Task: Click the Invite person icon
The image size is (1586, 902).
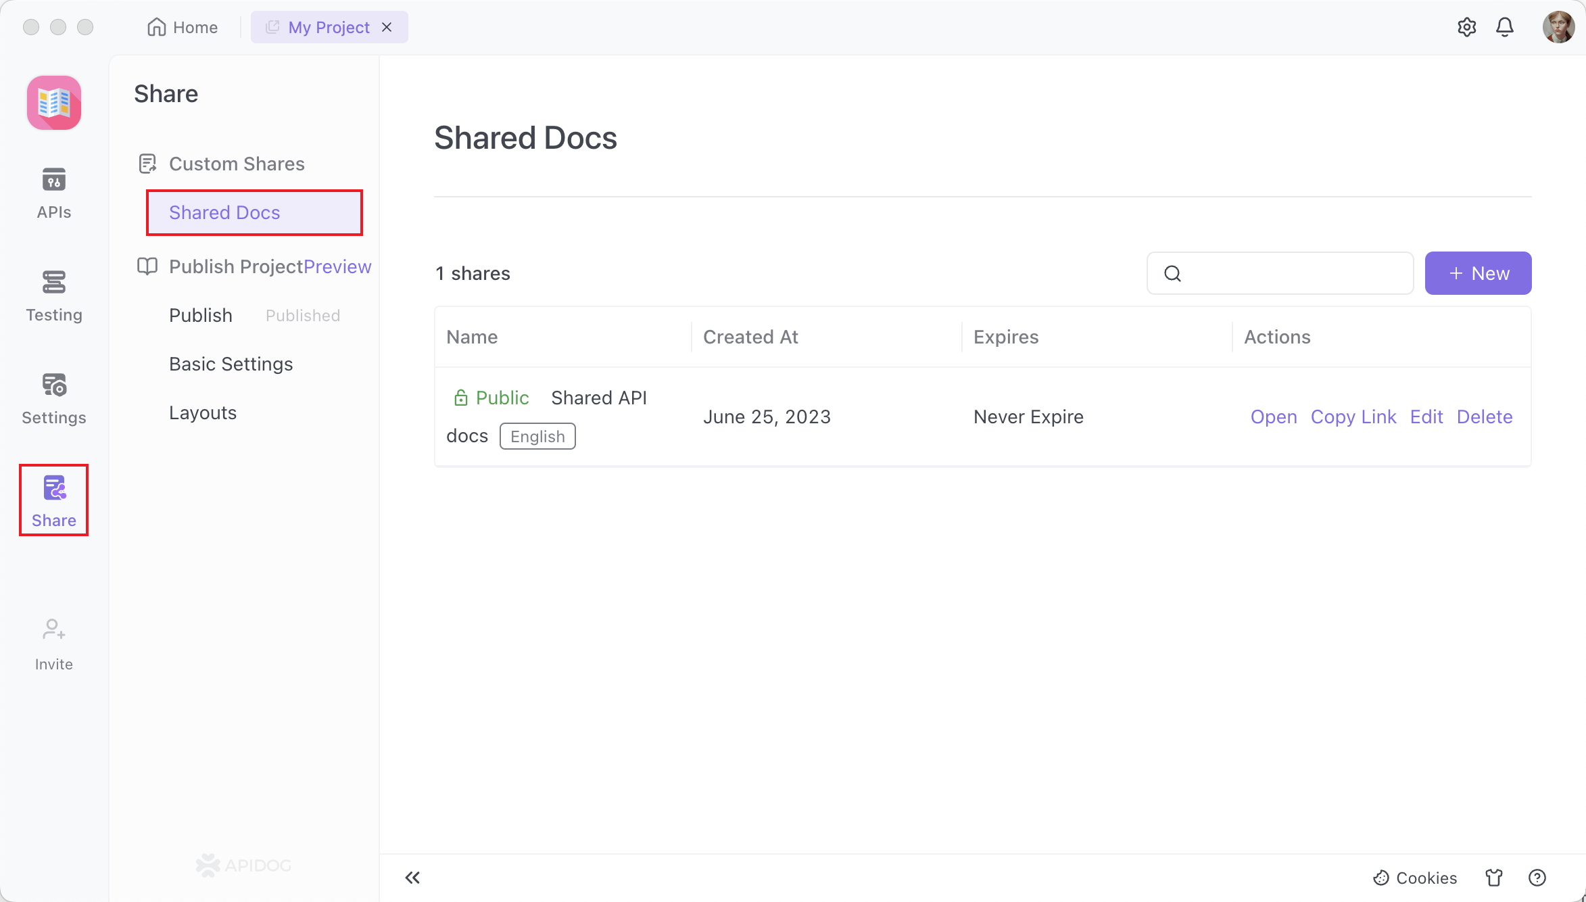Action: 53,630
